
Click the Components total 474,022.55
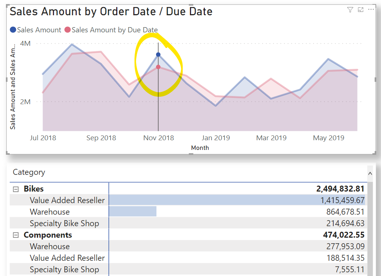[344, 235]
